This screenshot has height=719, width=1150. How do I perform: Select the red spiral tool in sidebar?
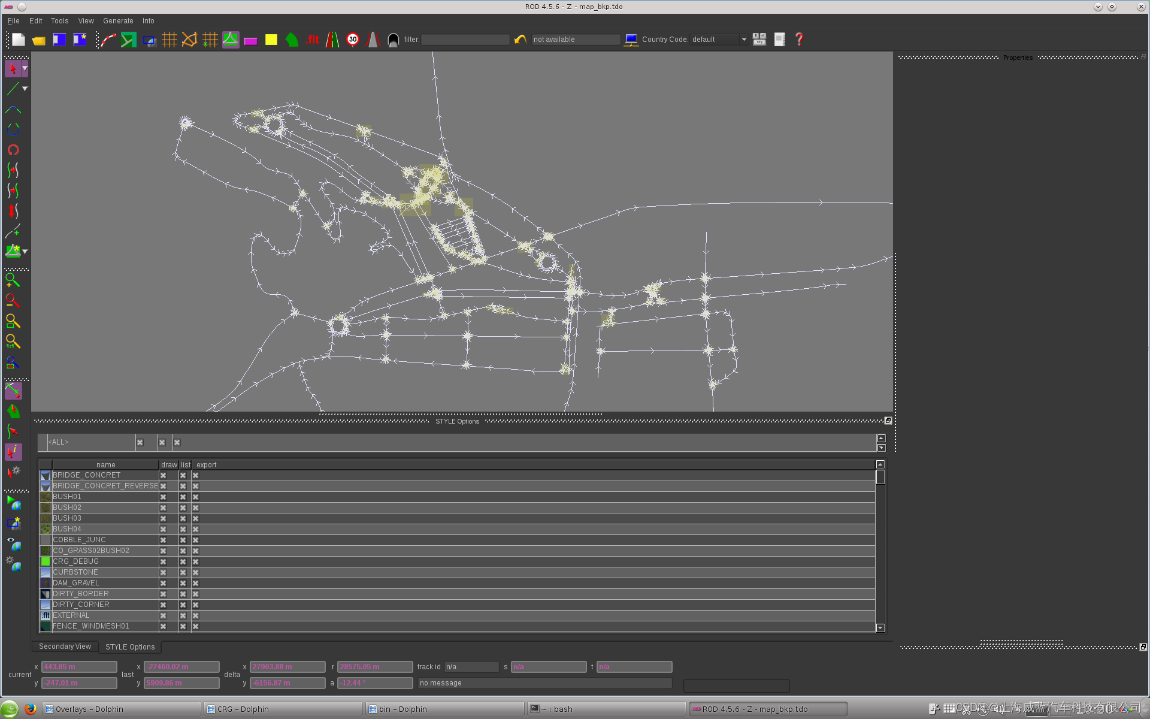tap(13, 150)
